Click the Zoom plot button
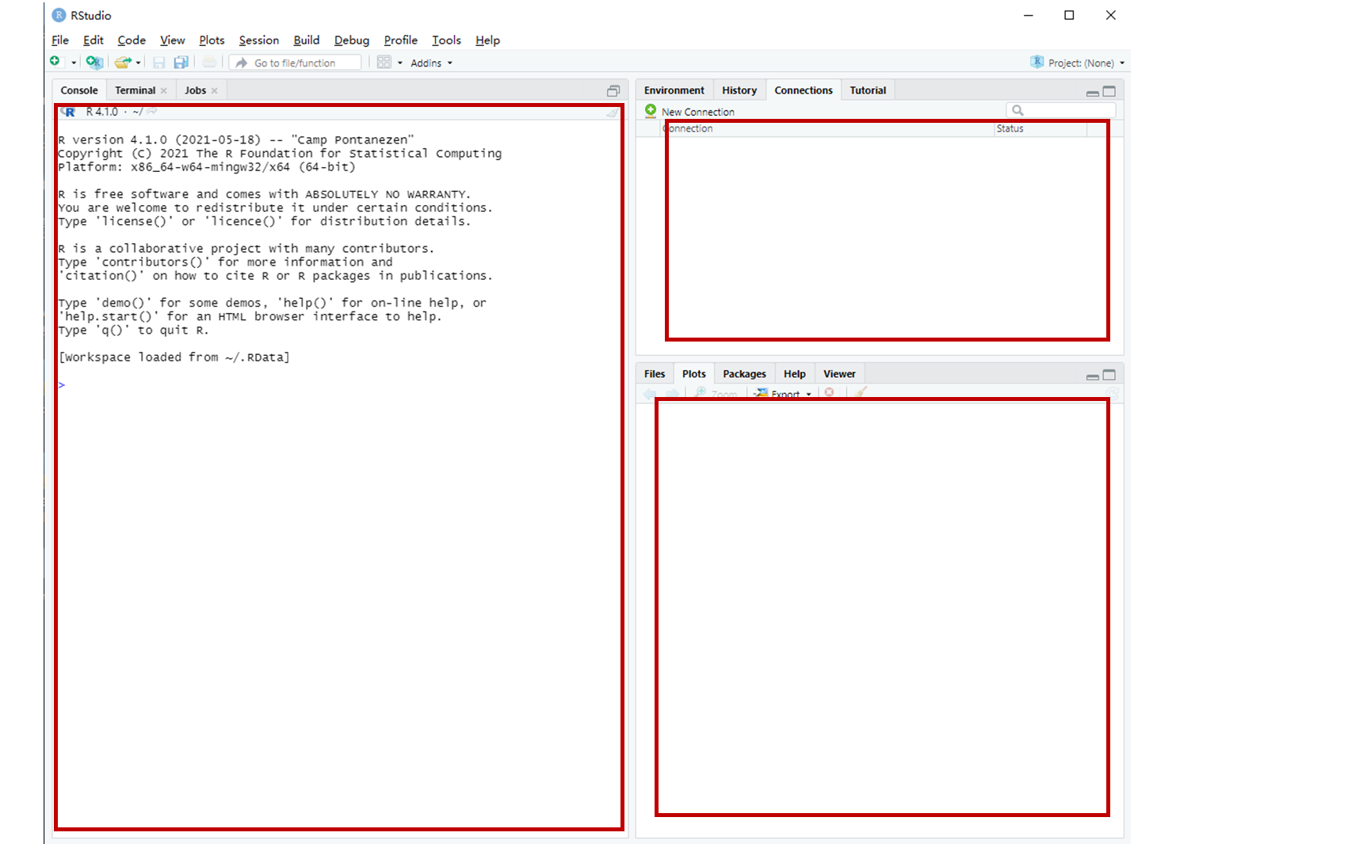 coord(716,393)
